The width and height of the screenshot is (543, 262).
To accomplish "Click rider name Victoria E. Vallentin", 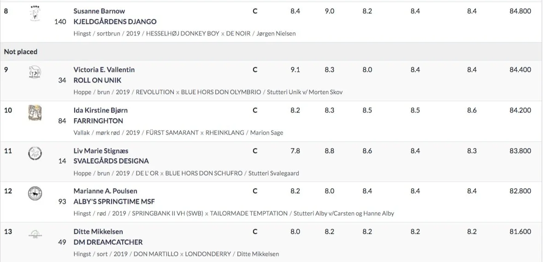I will [104, 70].
